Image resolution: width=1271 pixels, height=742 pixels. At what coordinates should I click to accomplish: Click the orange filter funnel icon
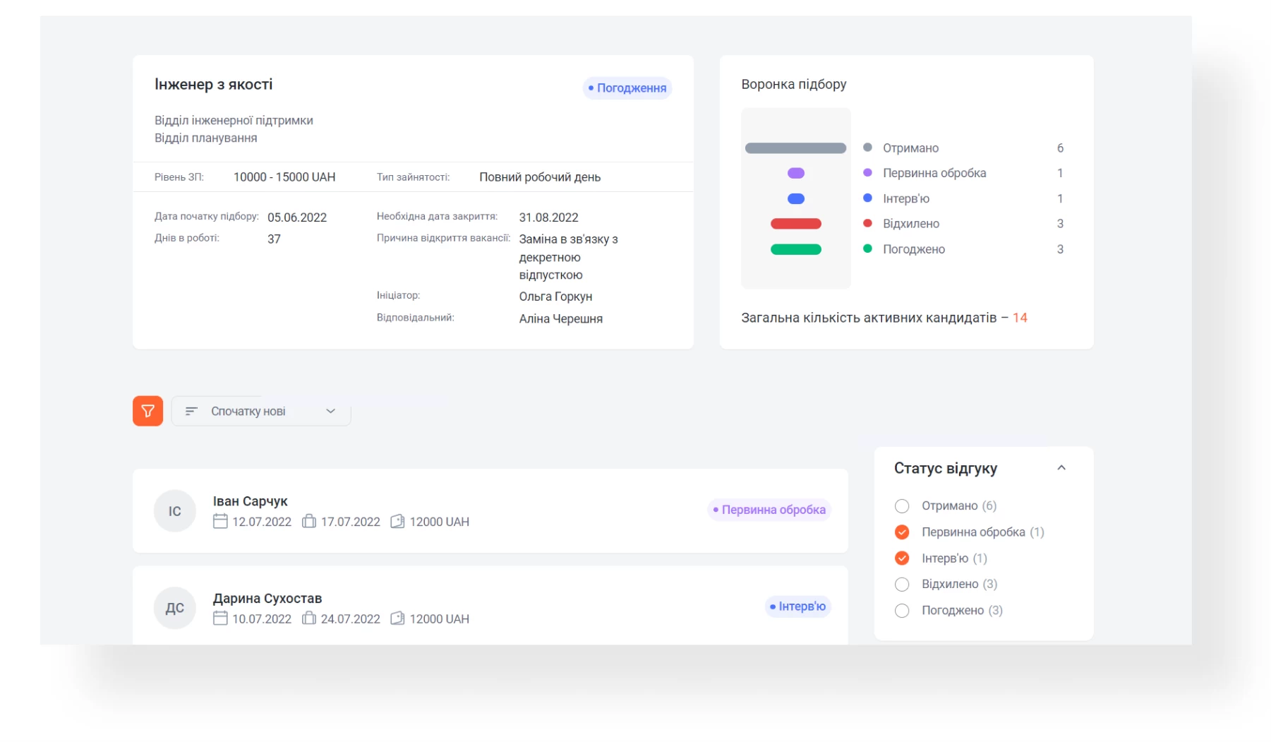tap(147, 411)
